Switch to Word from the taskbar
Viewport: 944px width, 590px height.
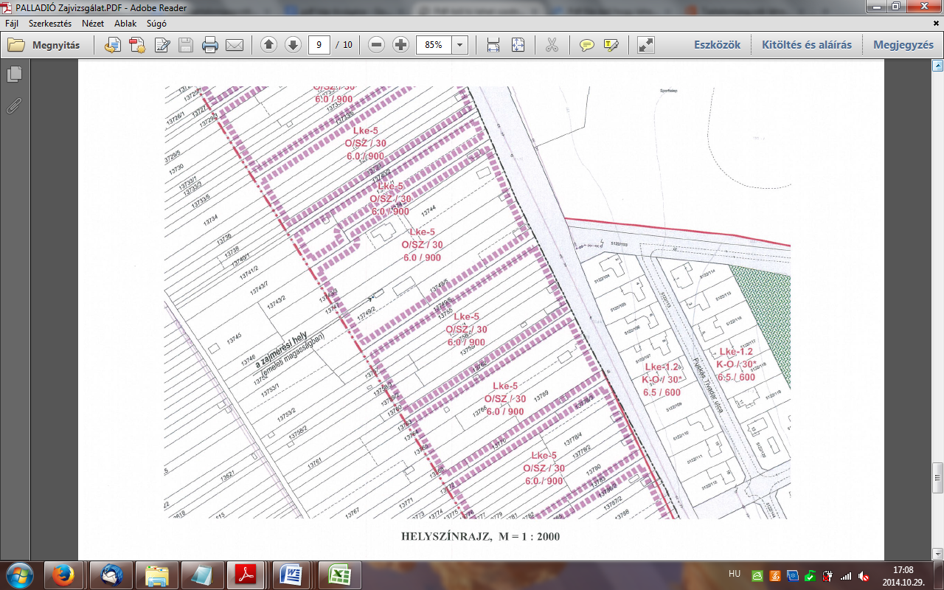[292, 575]
